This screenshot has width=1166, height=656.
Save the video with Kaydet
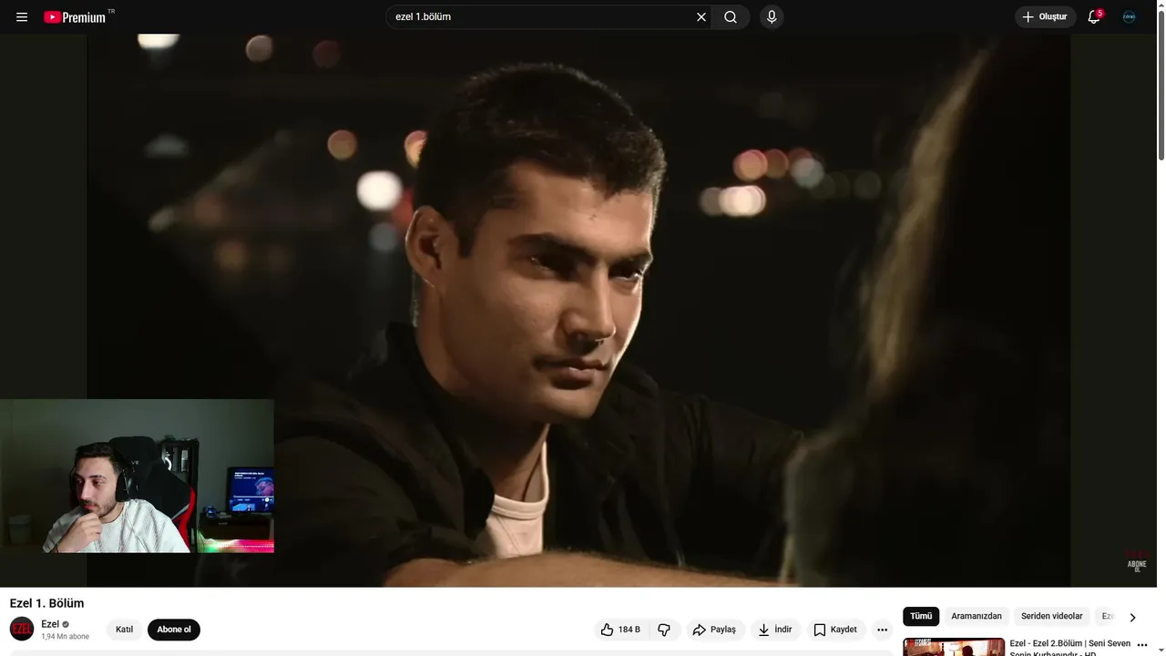pos(836,630)
